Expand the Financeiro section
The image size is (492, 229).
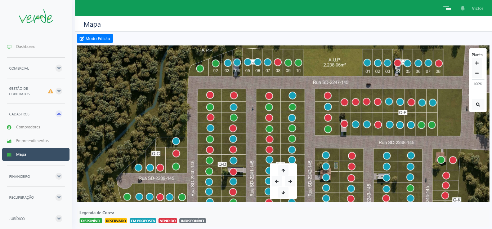pyautogui.click(x=59, y=176)
